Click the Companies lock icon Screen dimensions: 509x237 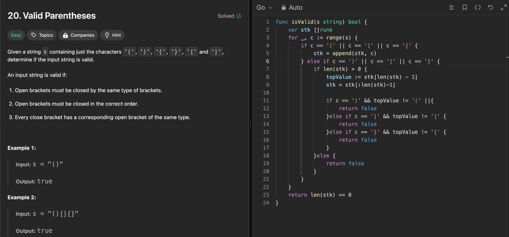[65, 35]
